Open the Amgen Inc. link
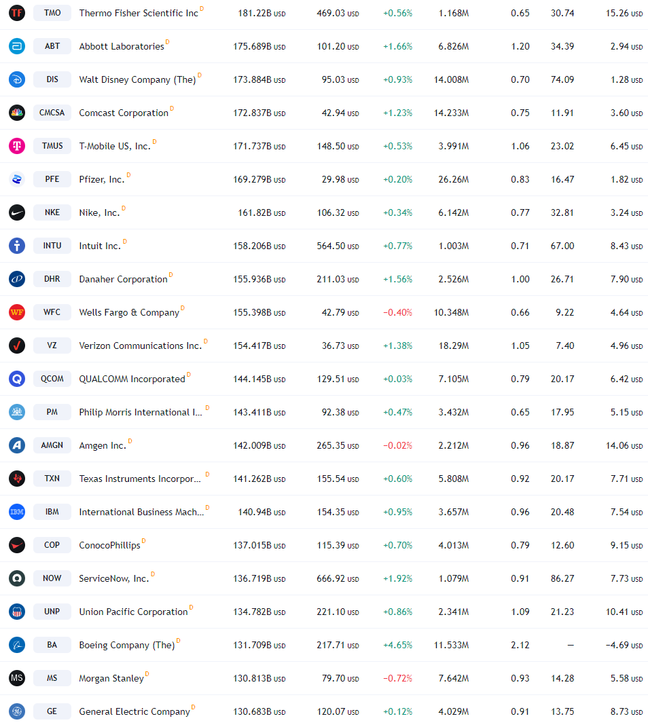The image size is (648, 727). tap(103, 445)
